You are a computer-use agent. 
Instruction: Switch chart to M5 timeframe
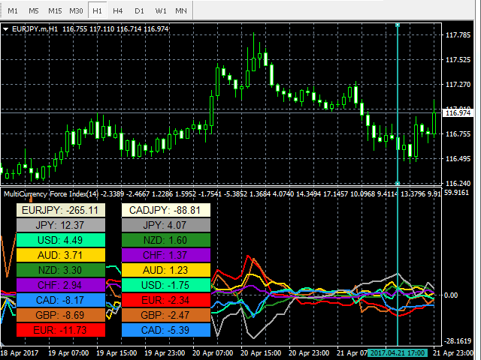click(x=34, y=10)
